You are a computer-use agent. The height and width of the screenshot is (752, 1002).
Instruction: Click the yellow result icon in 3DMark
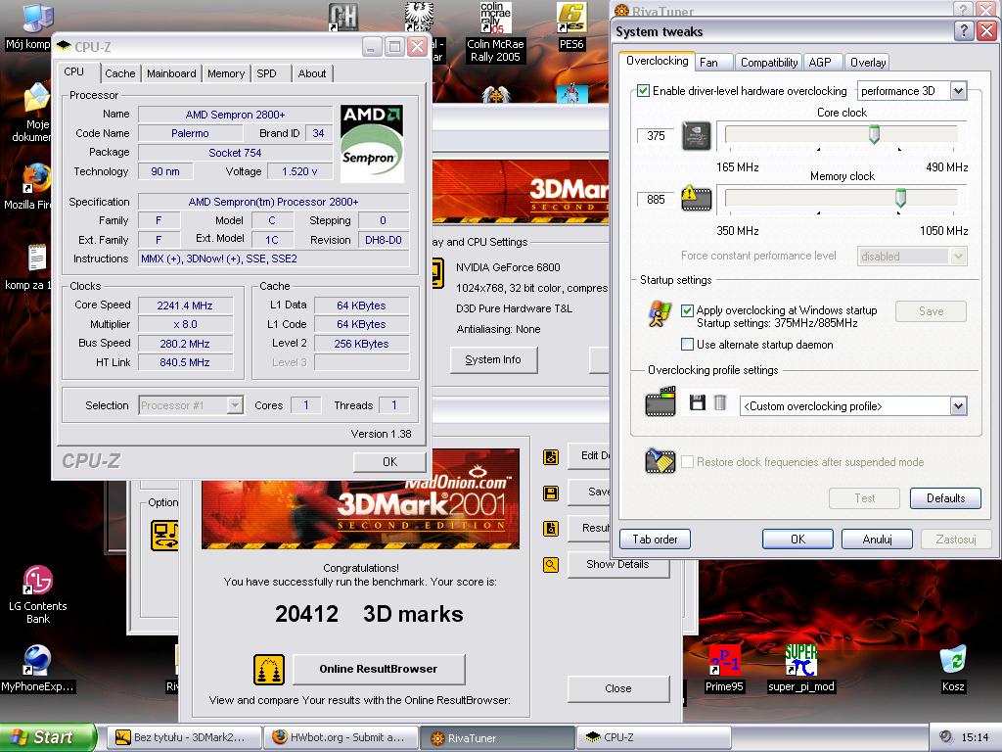(x=551, y=529)
